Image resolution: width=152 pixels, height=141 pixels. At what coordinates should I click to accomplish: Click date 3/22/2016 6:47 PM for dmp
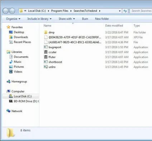[117, 32]
